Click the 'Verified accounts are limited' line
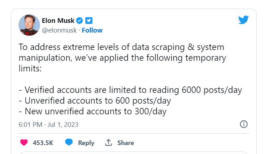 130,90
